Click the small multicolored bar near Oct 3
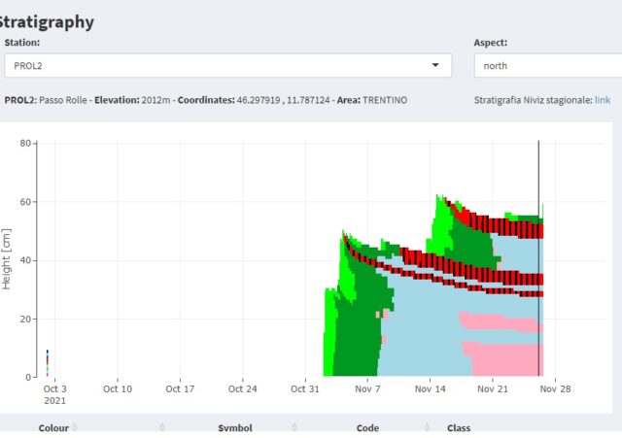This screenshot has width=622, height=438. [x=48, y=362]
